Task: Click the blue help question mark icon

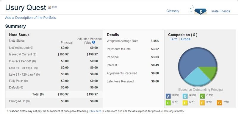Action: click(x=94, y=42)
